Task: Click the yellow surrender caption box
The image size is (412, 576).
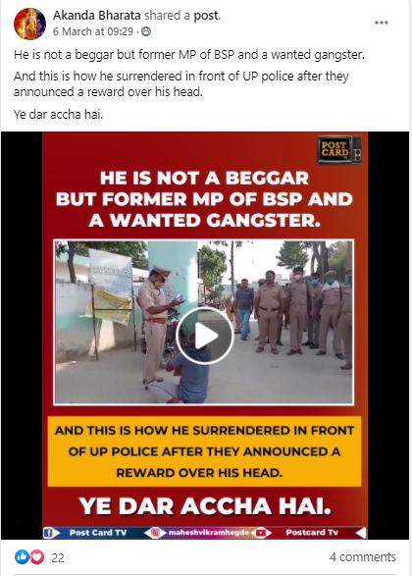Action: (205, 451)
